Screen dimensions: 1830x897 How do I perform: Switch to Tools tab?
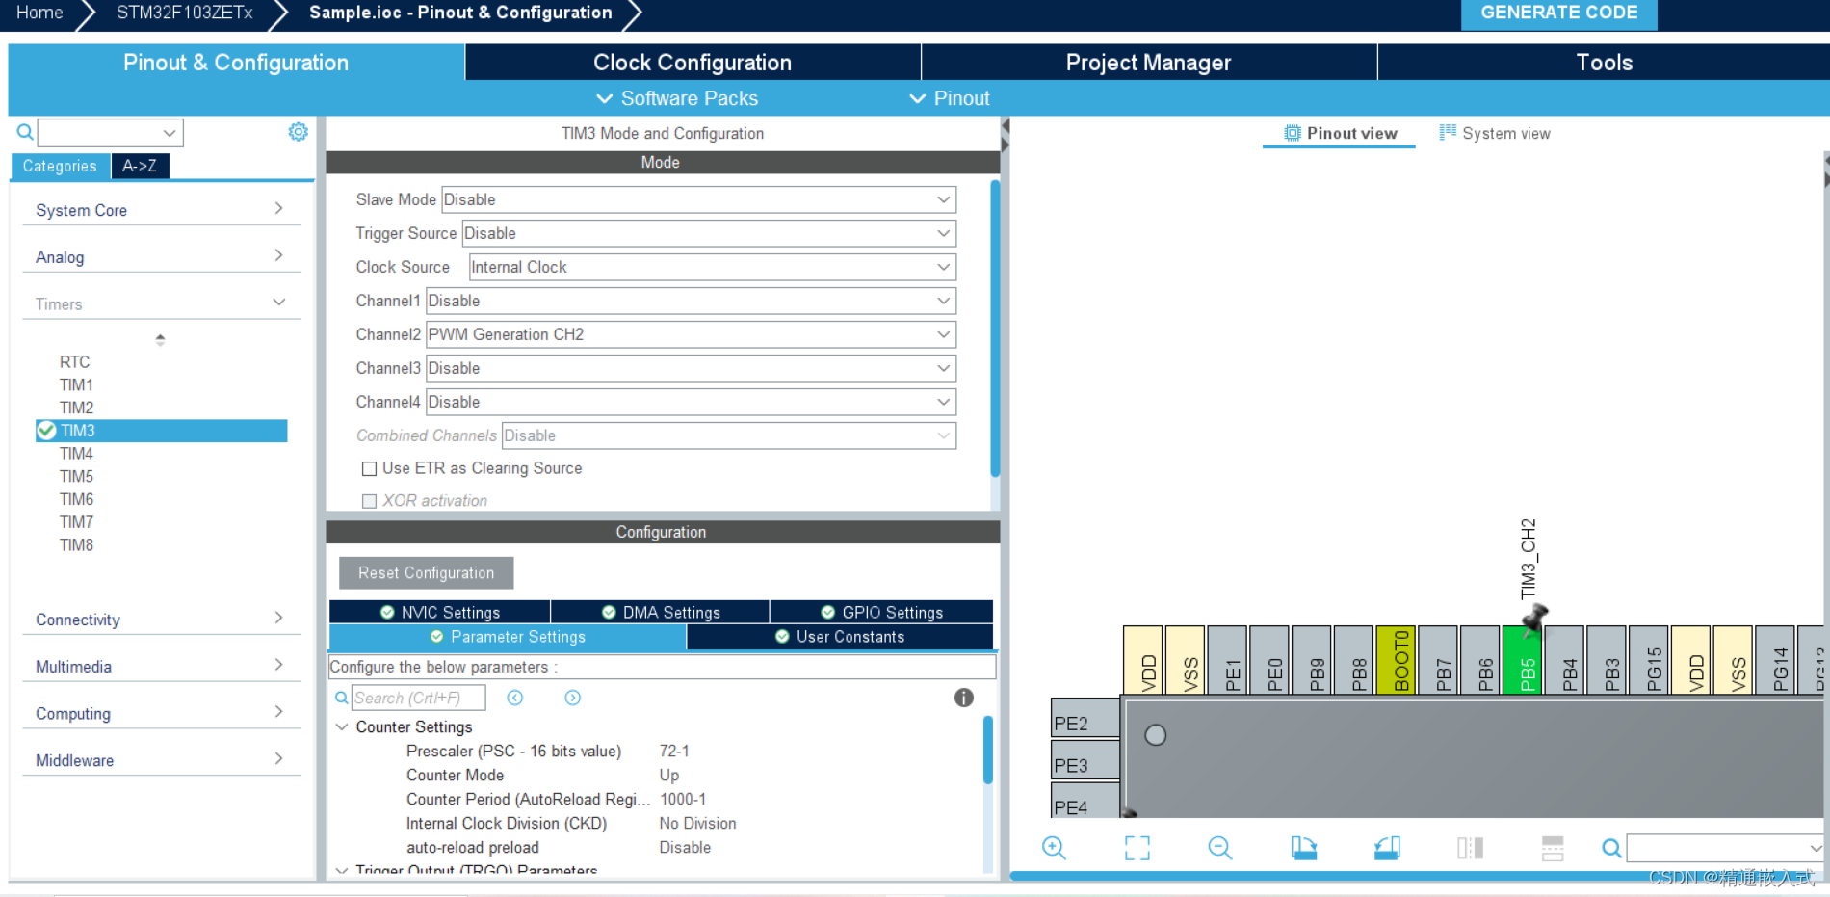pos(1604,63)
